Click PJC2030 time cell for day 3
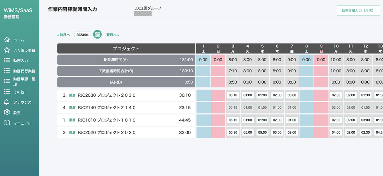 233,95
